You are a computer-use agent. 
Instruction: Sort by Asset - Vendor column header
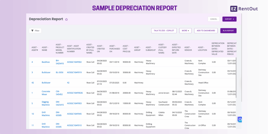coord(188,49)
